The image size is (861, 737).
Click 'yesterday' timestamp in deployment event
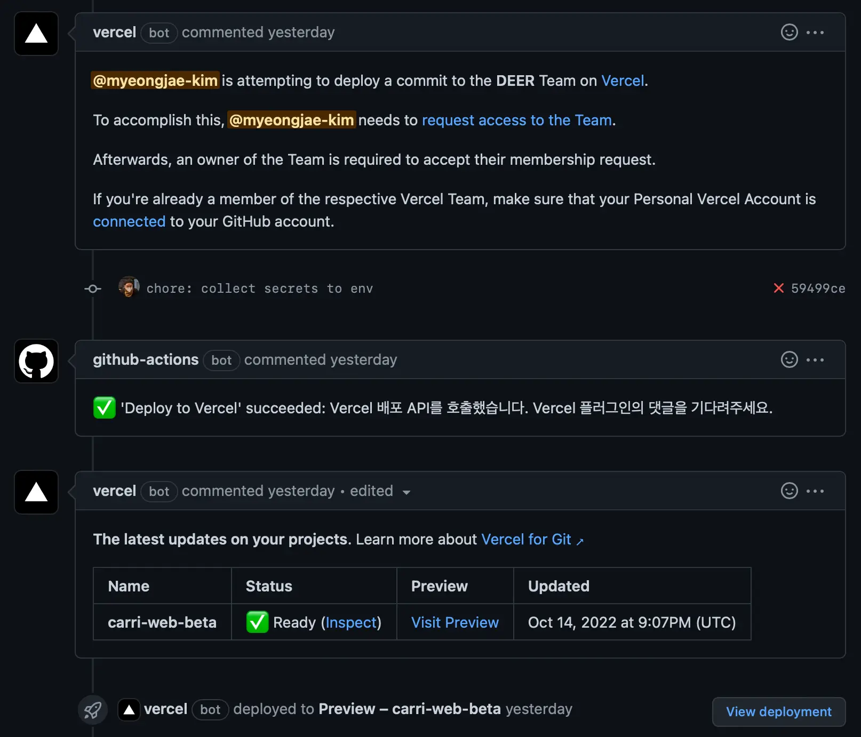coord(539,709)
